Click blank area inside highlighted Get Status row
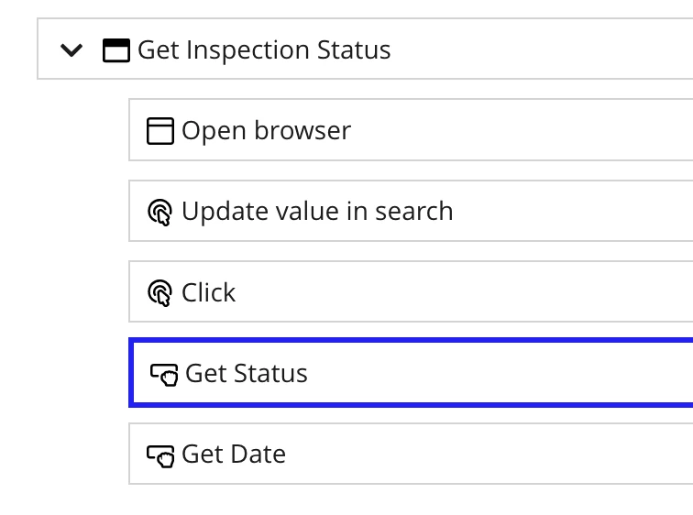 (500, 373)
